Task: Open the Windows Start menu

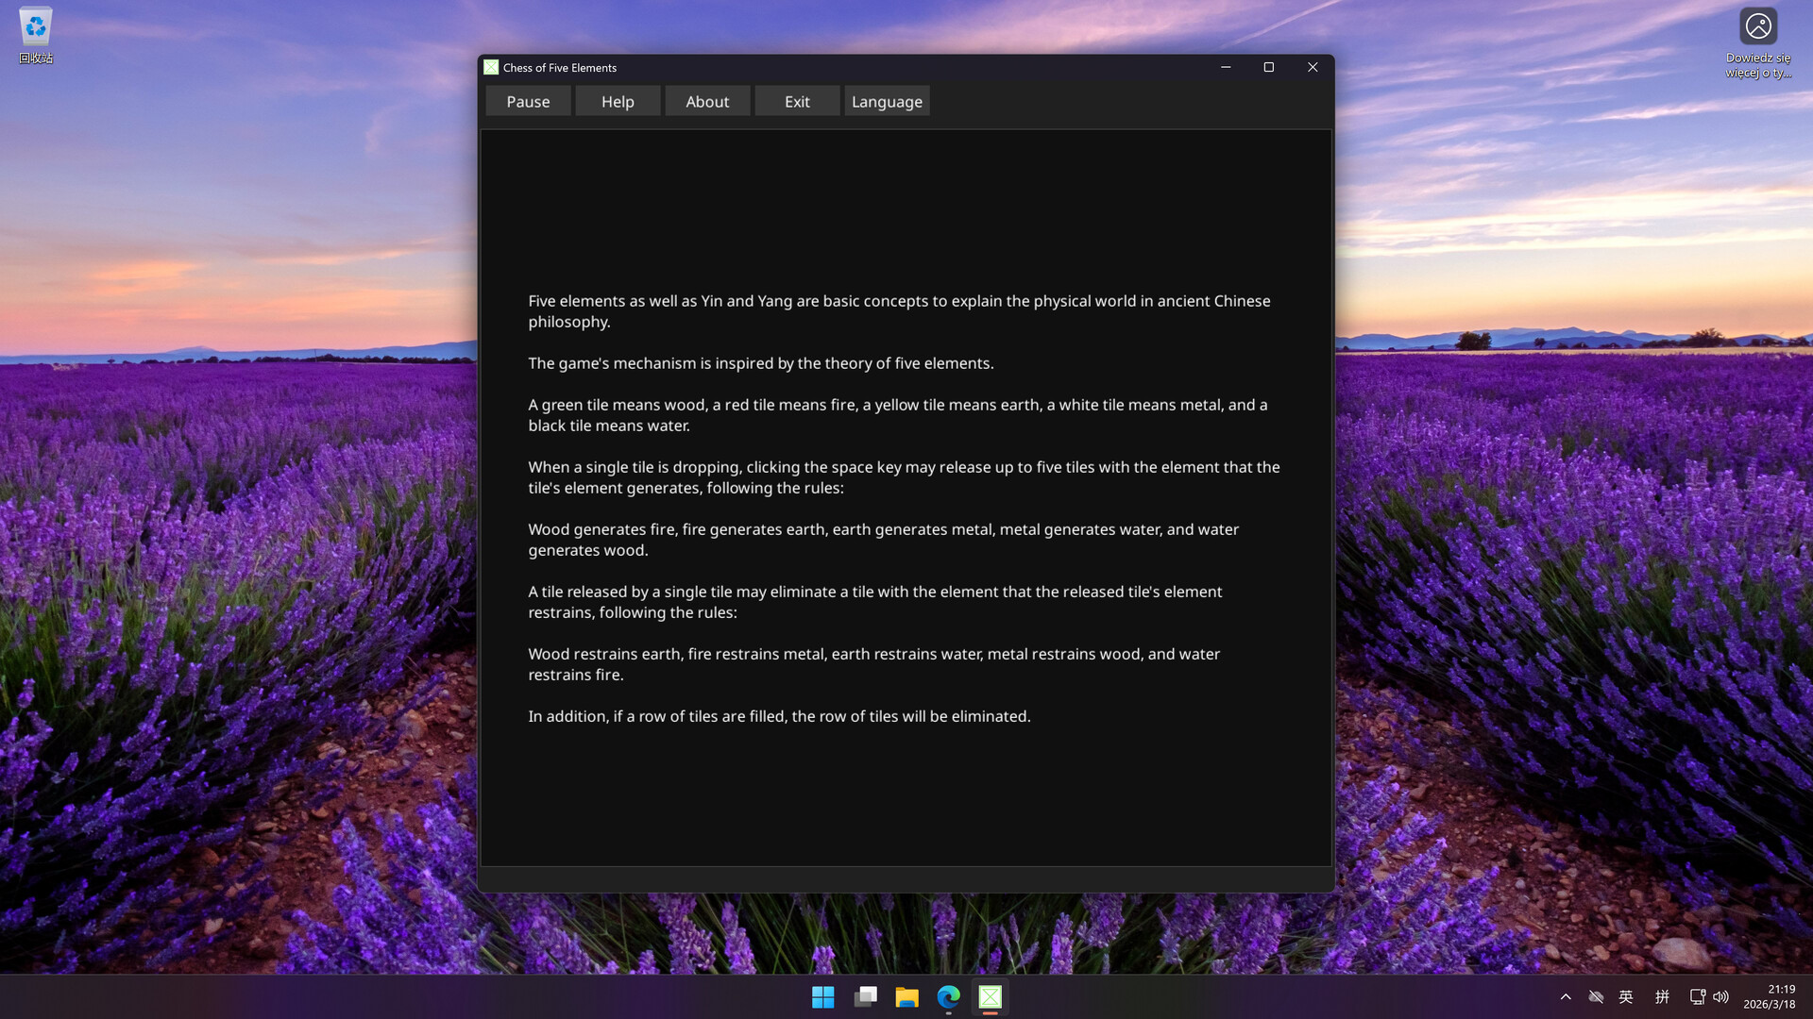Action: (823, 997)
